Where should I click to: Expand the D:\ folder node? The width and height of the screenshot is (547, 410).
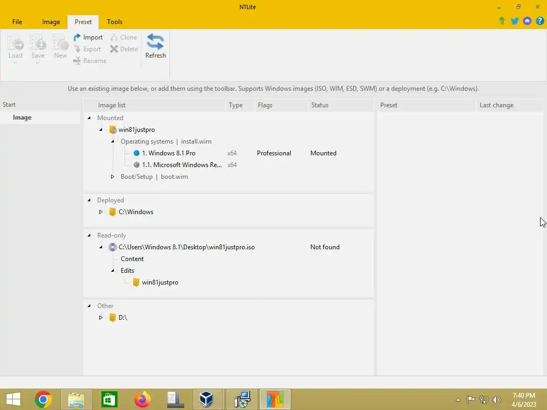click(x=101, y=318)
